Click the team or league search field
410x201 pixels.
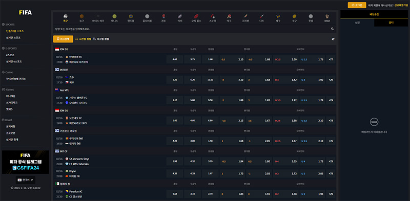tap(192, 29)
